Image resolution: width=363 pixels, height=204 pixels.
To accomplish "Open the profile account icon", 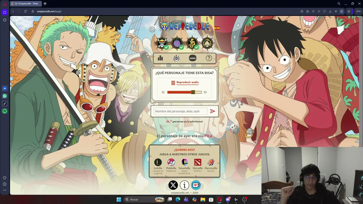I will click(341, 11).
